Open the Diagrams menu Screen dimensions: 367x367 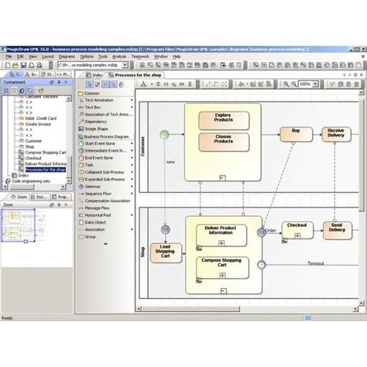tap(67, 57)
